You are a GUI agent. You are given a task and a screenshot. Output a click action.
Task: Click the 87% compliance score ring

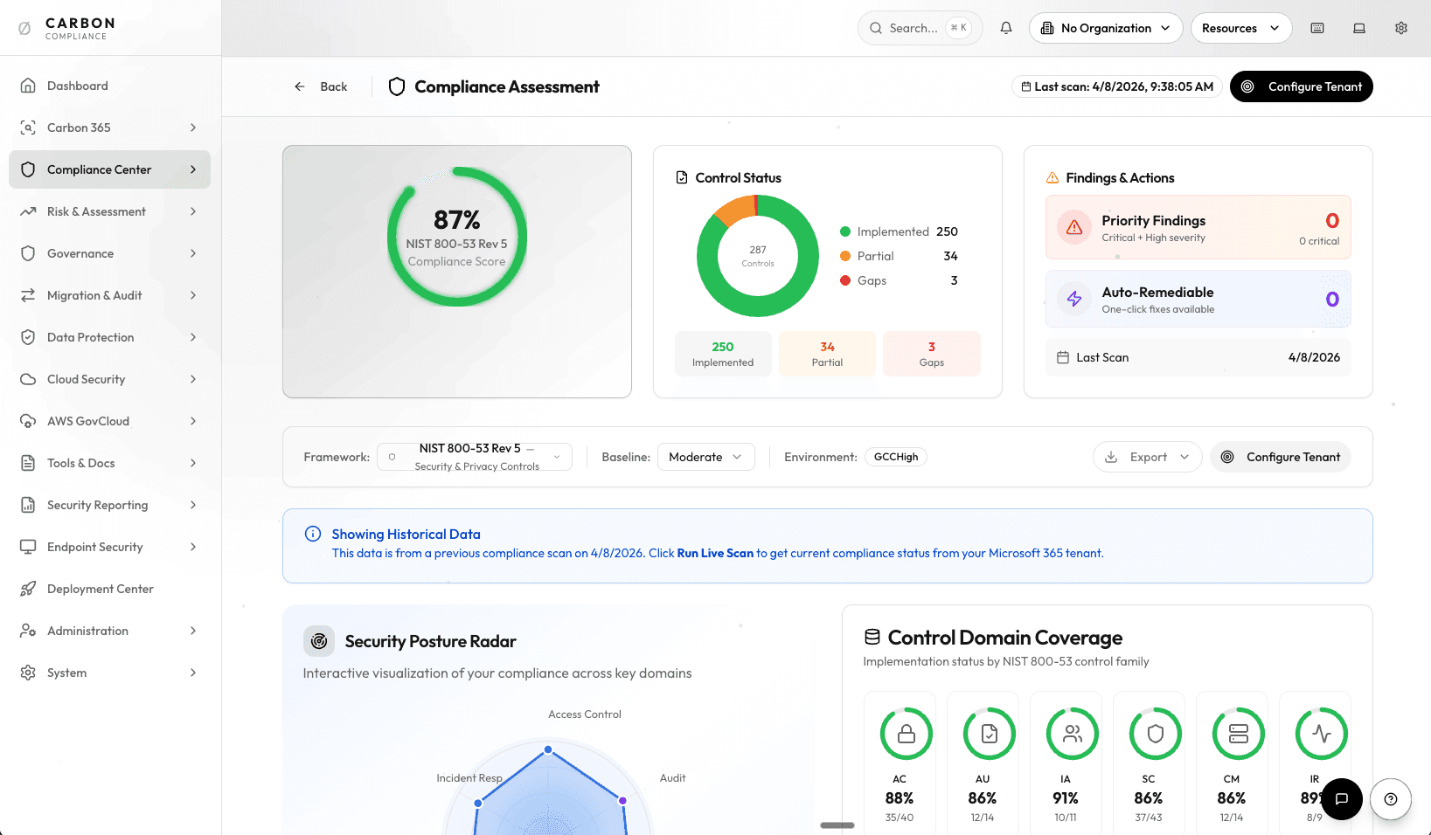tap(457, 237)
